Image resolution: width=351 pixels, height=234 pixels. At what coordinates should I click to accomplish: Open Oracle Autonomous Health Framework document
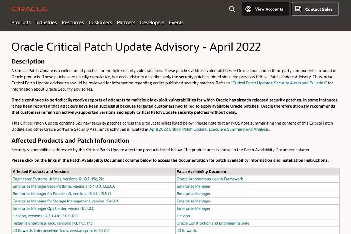(x=210, y=179)
